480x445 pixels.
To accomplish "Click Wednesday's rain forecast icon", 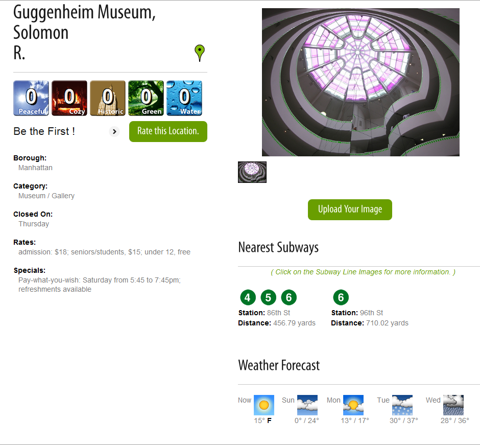I will point(453,405).
